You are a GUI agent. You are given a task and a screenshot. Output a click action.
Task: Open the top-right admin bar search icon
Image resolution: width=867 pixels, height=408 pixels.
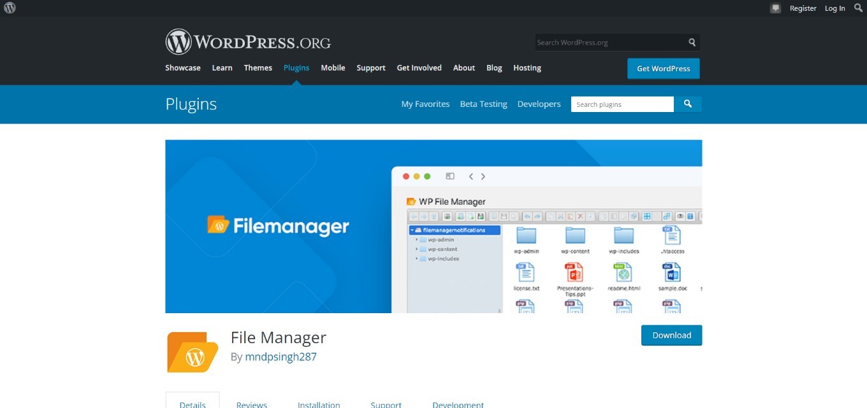(858, 8)
